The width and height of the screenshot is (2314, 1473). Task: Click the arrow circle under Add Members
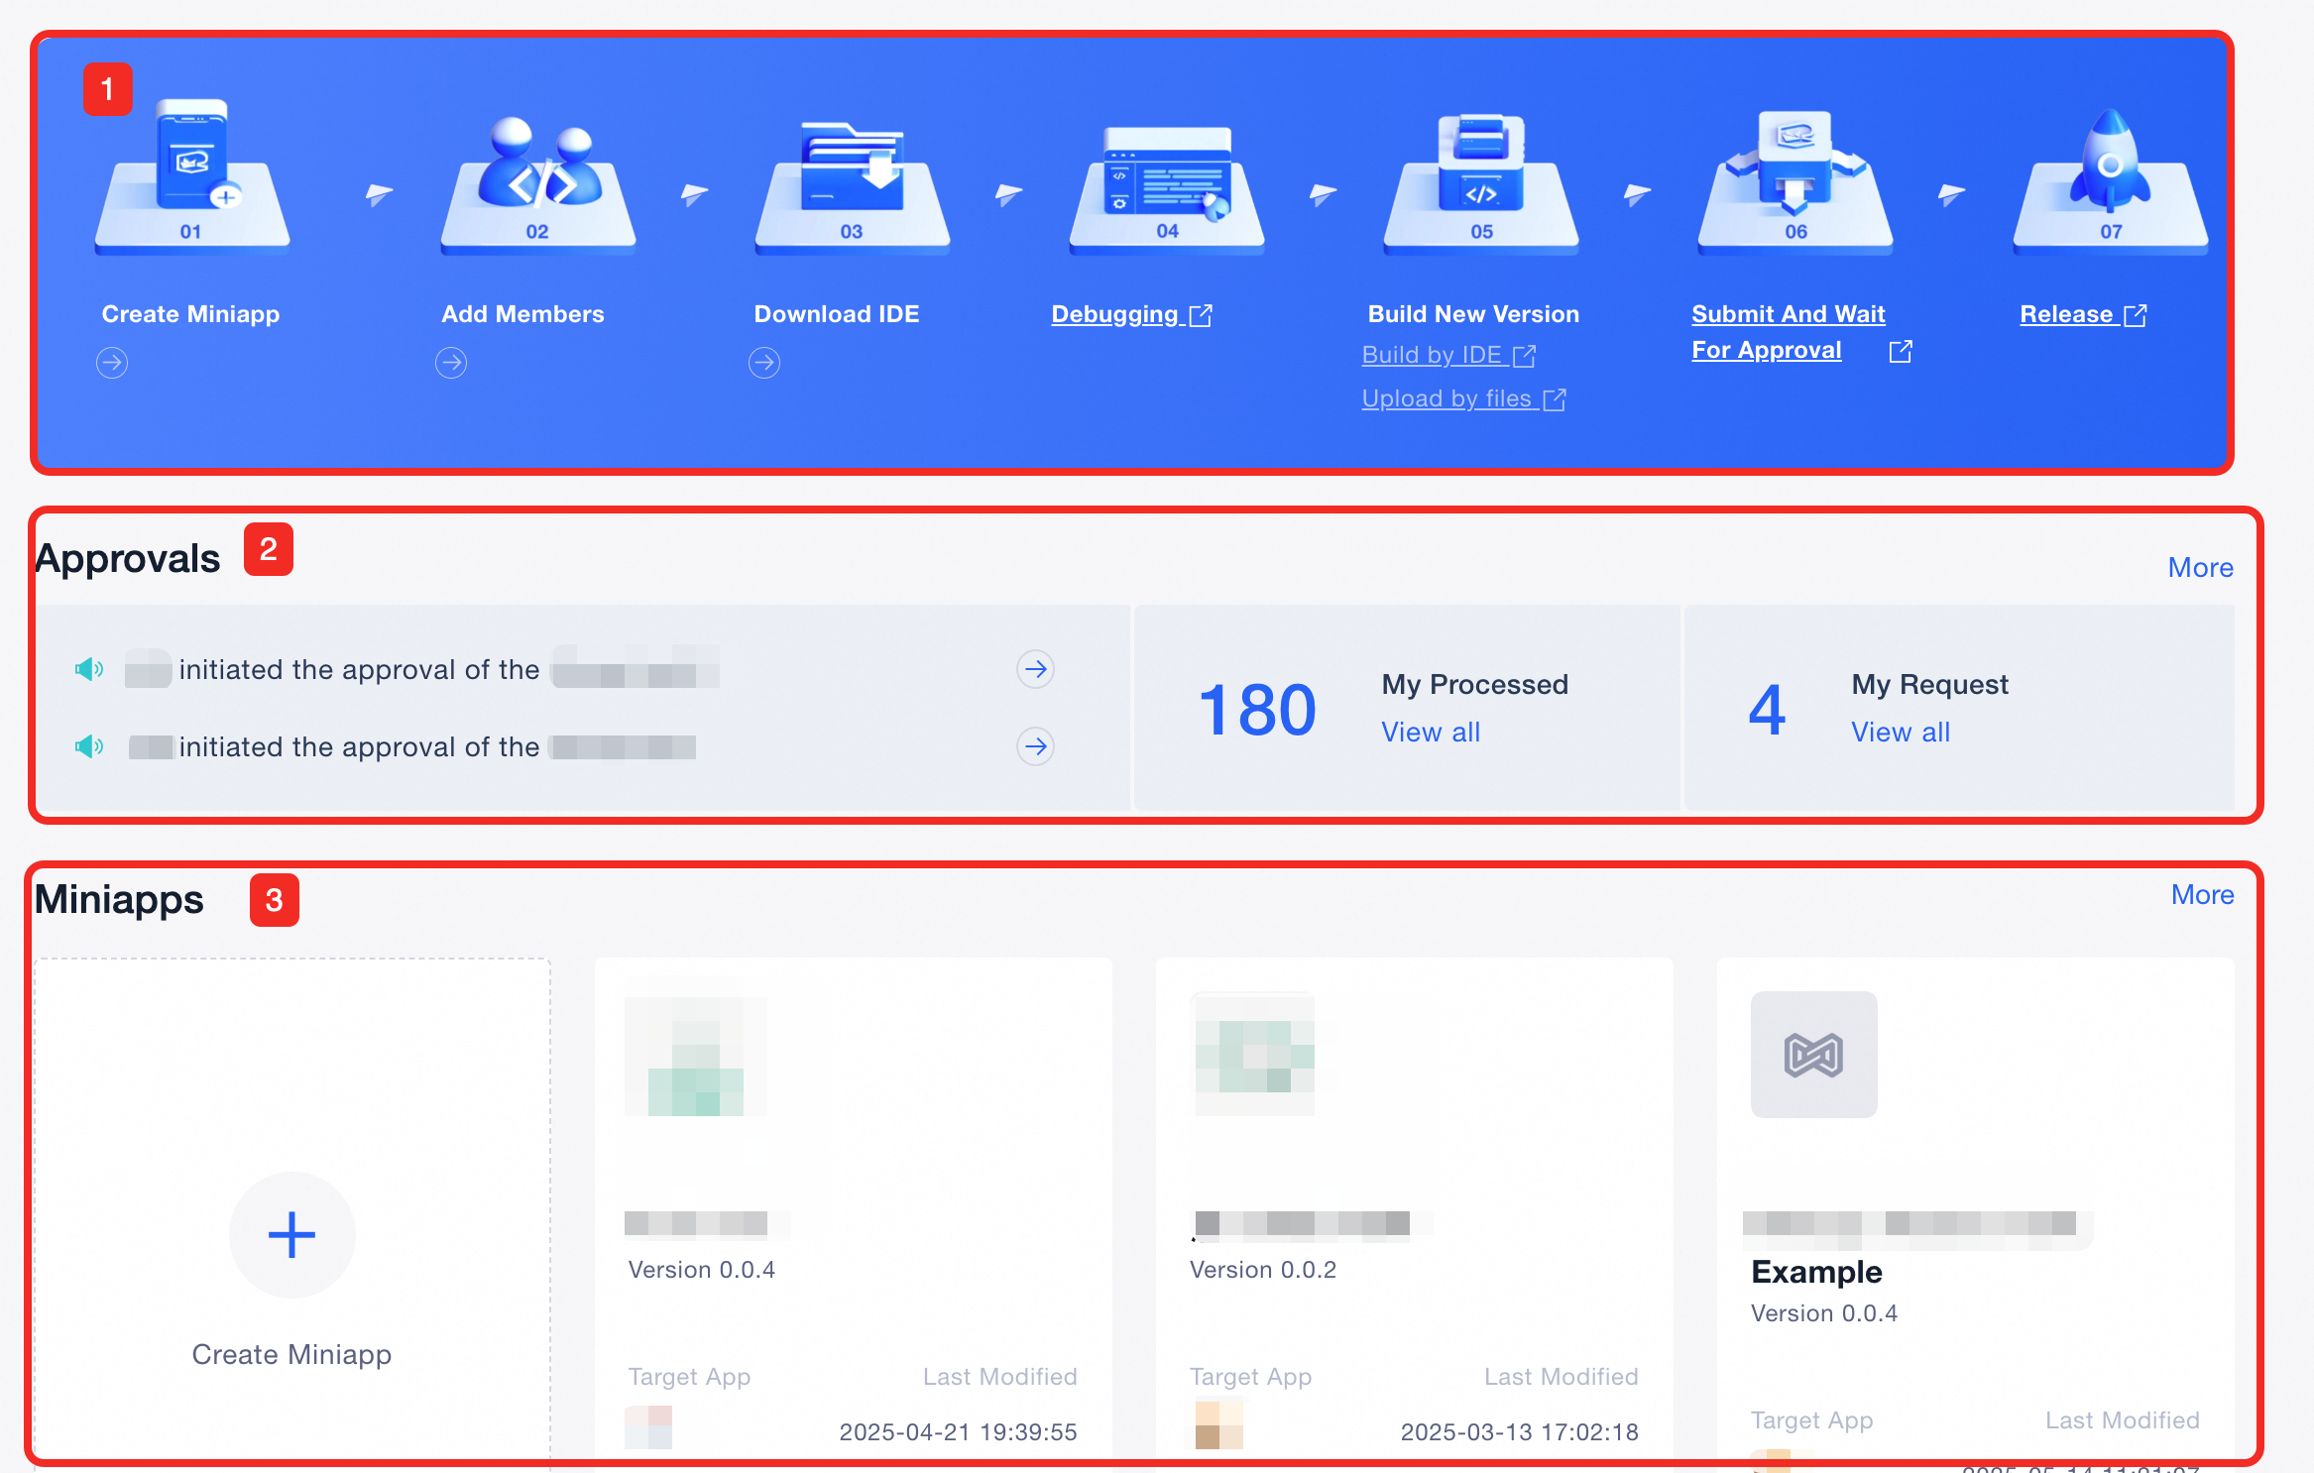451,363
